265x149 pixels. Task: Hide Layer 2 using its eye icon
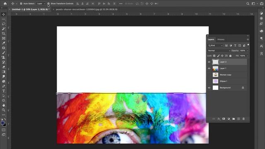[x=209, y=62]
